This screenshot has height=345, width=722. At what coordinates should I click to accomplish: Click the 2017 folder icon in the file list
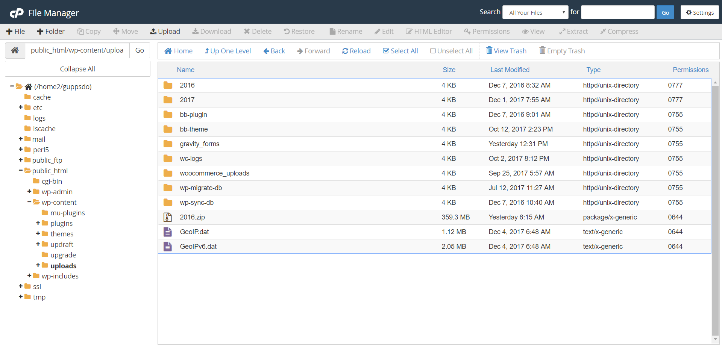(168, 100)
